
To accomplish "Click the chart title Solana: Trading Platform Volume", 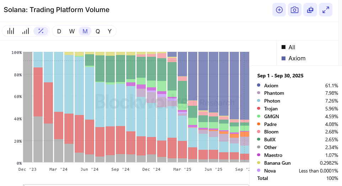I will pyautogui.click(x=57, y=10).
